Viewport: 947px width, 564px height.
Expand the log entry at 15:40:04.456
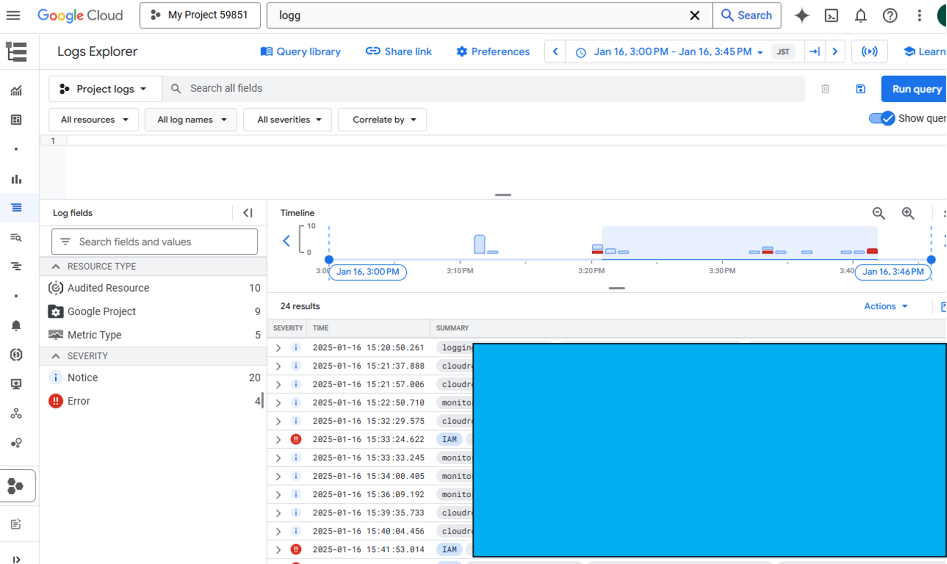click(x=278, y=531)
